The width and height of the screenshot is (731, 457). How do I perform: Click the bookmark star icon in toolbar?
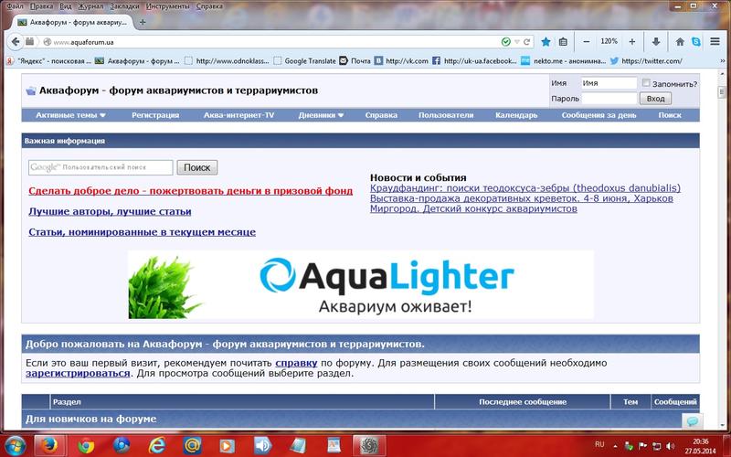(x=546, y=41)
